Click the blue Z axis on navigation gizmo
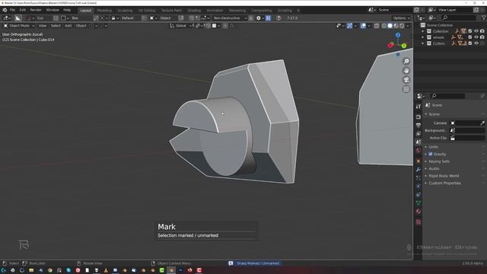Viewport: 487px width, 274px height. click(x=398, y=36)
